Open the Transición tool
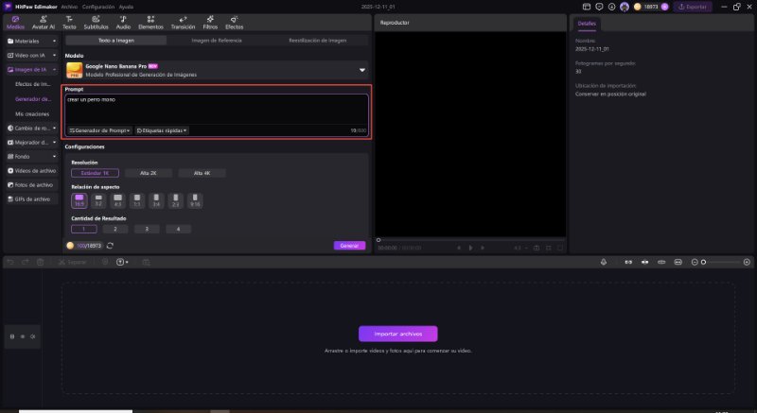The width and height of the screenshot is (757, 413). coord(183,22)
